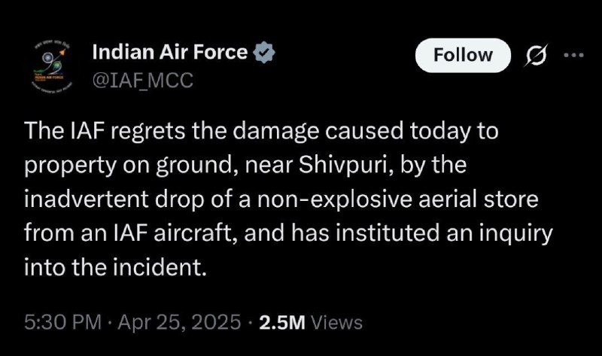This screenshot has width=602, height=356.
Task: Click the tweet line starting "The IAF regrets"
Action: click(261, 131)
